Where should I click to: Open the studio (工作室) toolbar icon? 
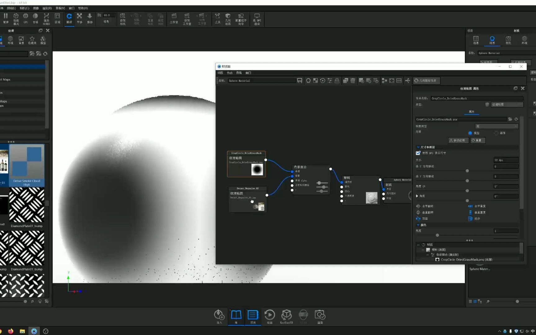tap(174, 18)
